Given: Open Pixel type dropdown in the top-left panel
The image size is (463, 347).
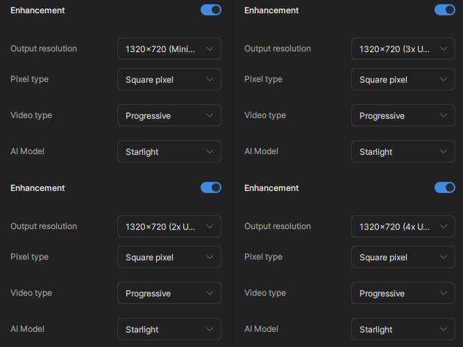Looking at the screenshot, I should tap(169, 79).
